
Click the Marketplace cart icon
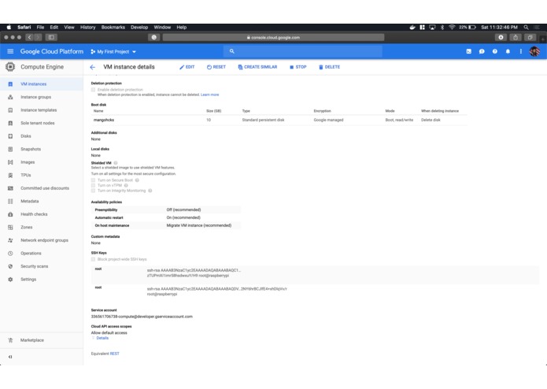pyautogui.click(x=10, y=340)
